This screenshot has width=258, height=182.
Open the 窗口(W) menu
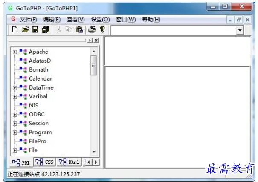(x=126, y=20)
